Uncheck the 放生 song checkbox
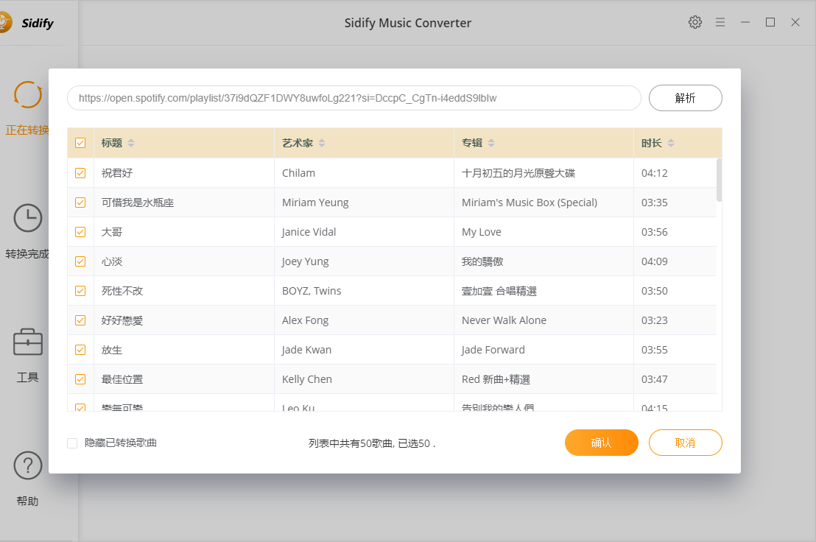The image size is (816, 542). [80, 350]
